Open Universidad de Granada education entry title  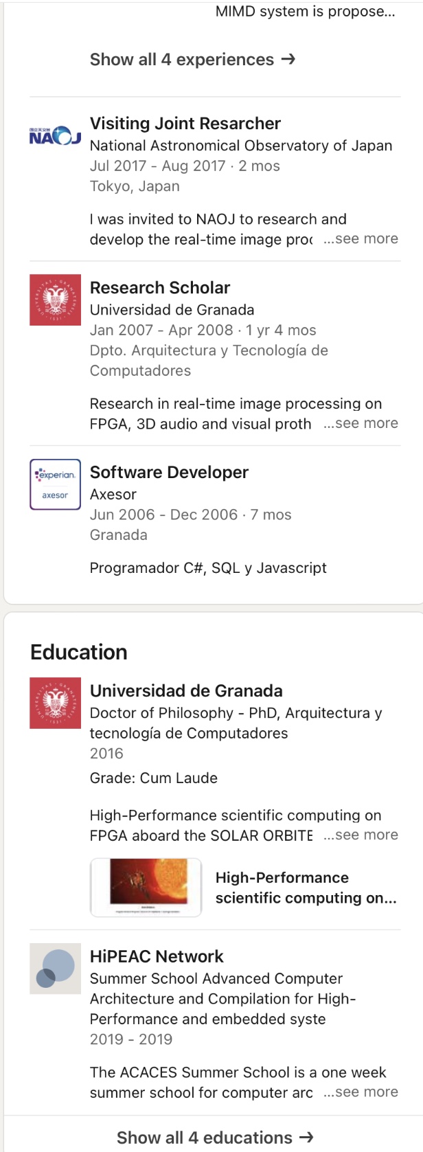point(186,691)
